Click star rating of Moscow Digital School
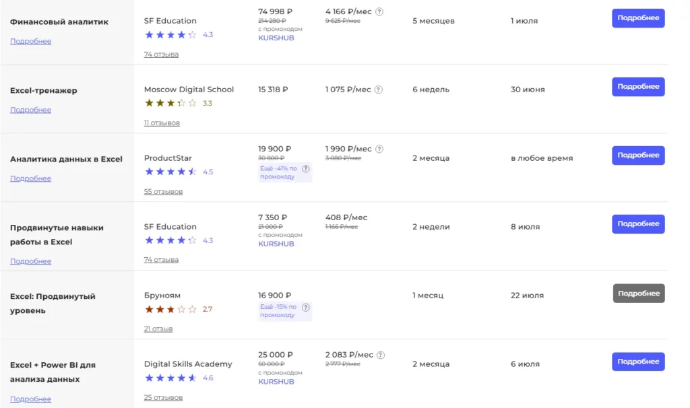Viewport: 690px width, 408px height. coord(170,103)
